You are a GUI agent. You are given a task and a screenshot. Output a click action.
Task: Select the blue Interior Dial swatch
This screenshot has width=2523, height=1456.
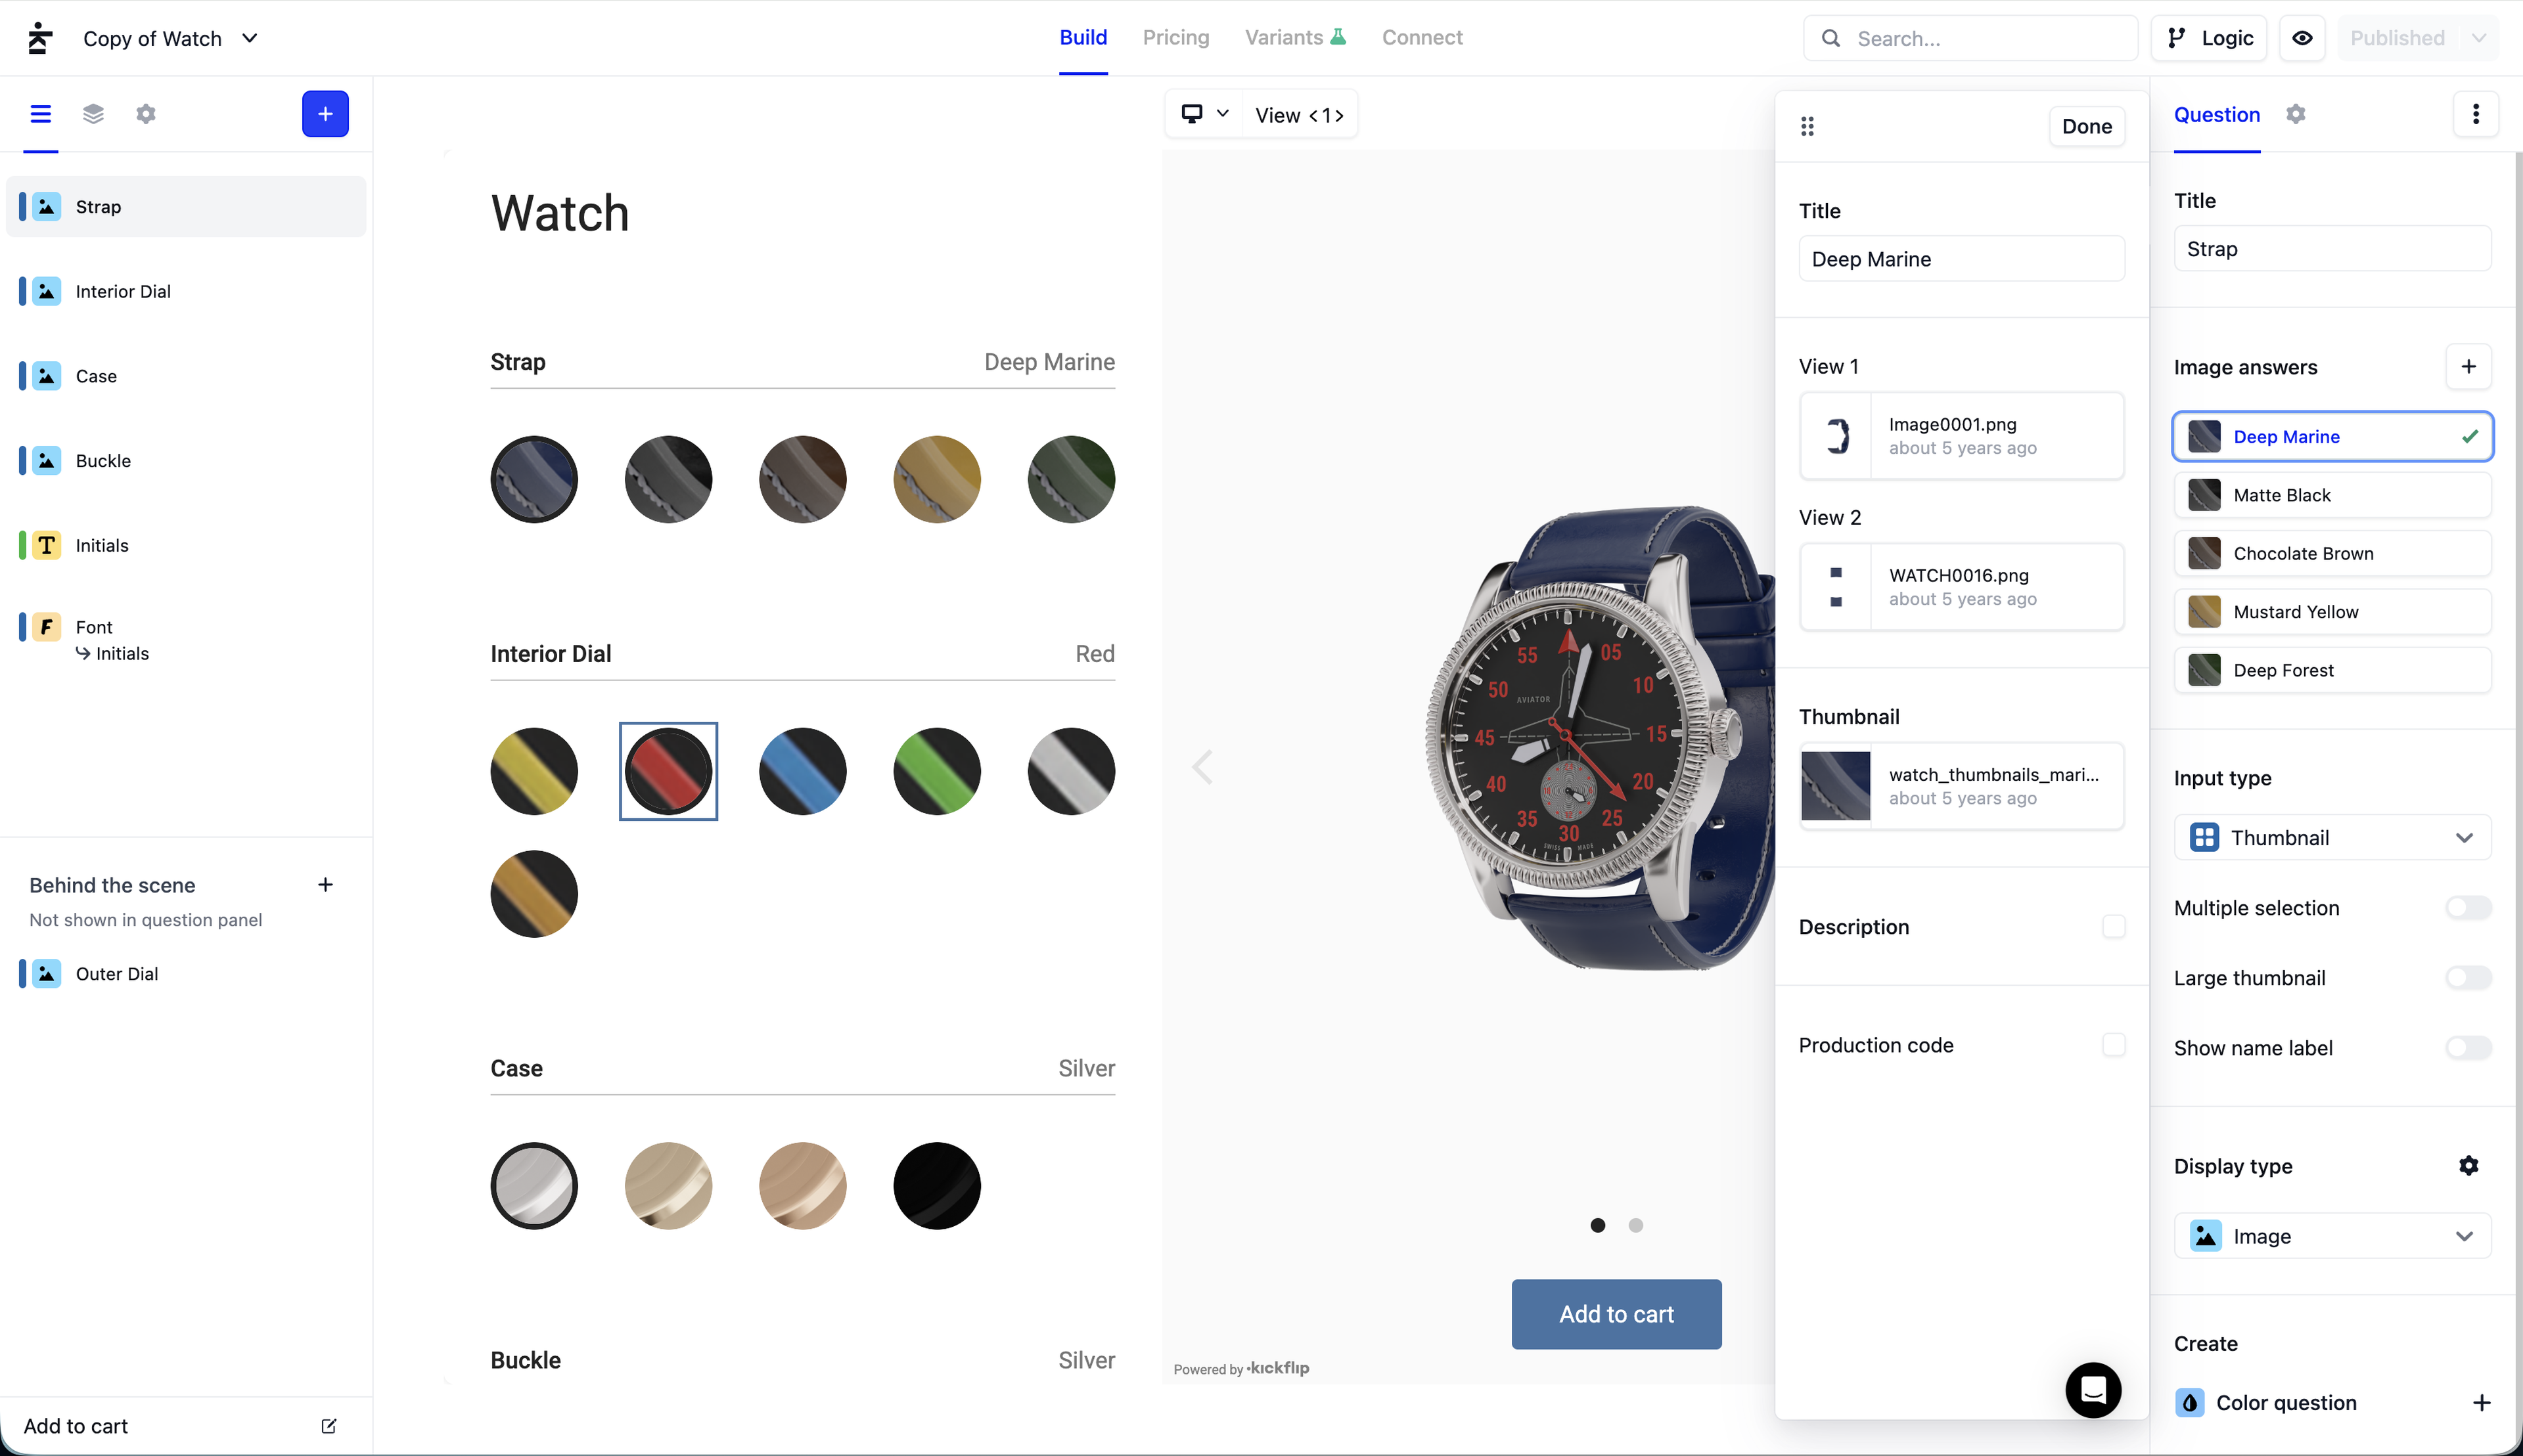(802, 771)
